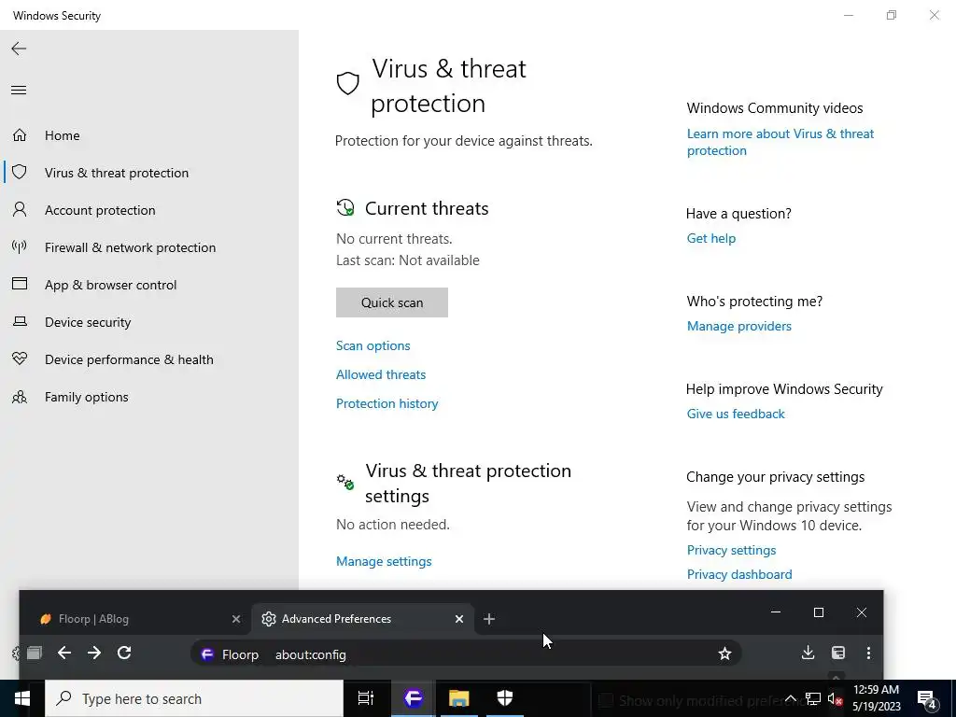Click the protection settings gears icon
Image resolution: width=956 pixels, height=717 pixels.
[x=345, y=482]
